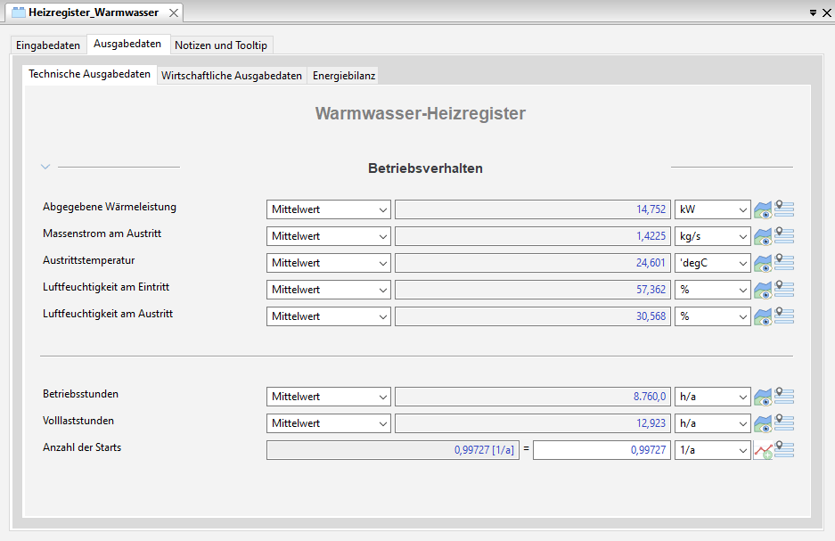835x541 pixels.
Task: Click the 8.760,0 operating hours field
Action: (533, 396)
